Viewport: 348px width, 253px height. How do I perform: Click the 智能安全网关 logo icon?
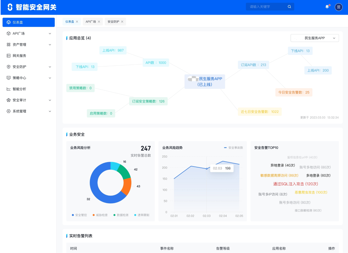tap(10, 7)
